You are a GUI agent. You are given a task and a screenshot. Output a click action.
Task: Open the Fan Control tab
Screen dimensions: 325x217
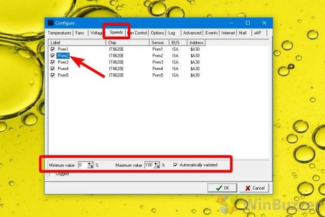tap(137, 33)
